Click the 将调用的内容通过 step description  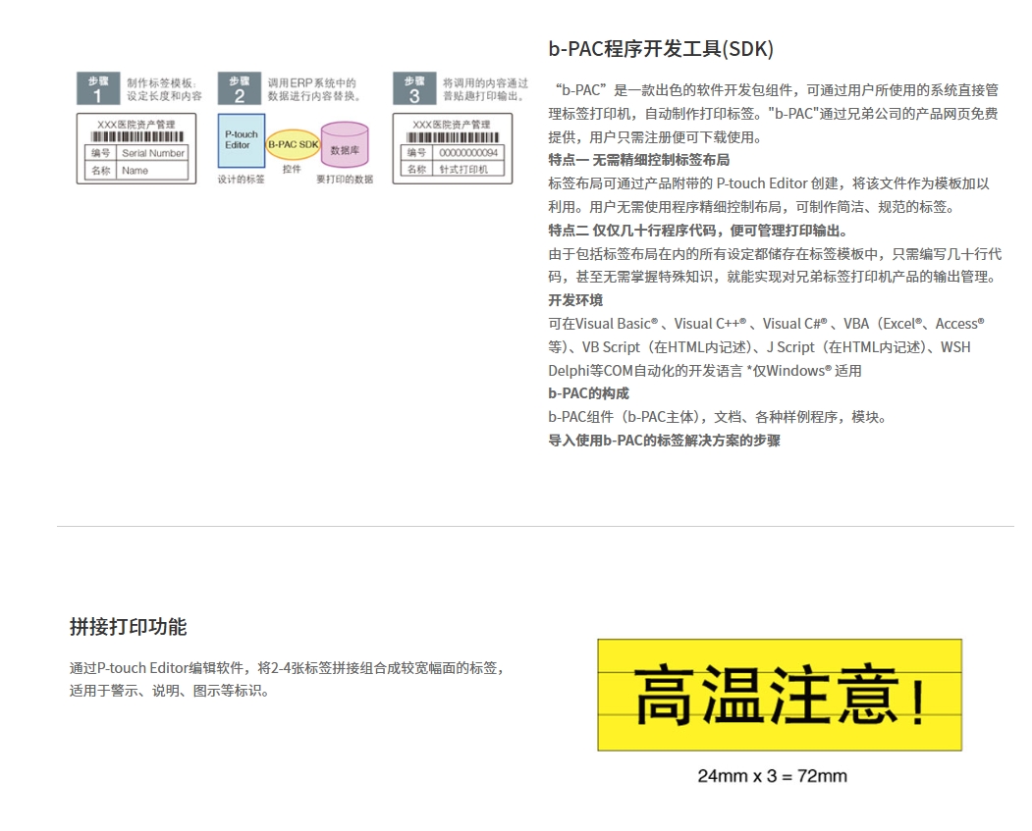485,89
